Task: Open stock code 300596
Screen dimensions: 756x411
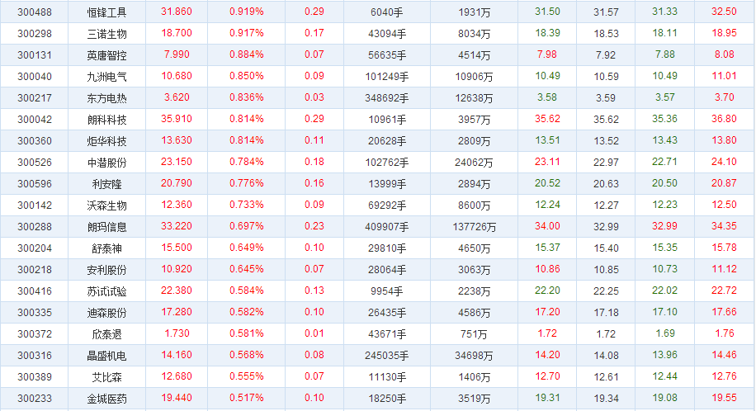Action: [x=34, y=184]
